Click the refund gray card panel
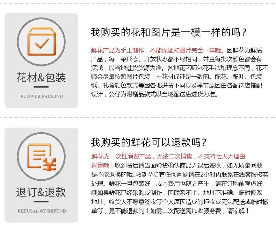 pos(41,175)
